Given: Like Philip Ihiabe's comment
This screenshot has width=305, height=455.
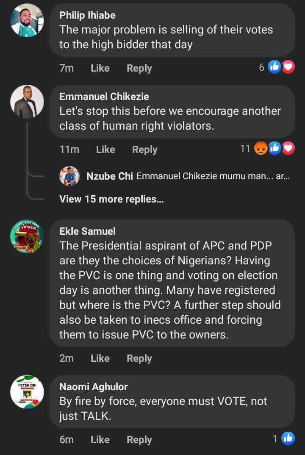Looking at the screenshot, I should (x=100, y=68).
